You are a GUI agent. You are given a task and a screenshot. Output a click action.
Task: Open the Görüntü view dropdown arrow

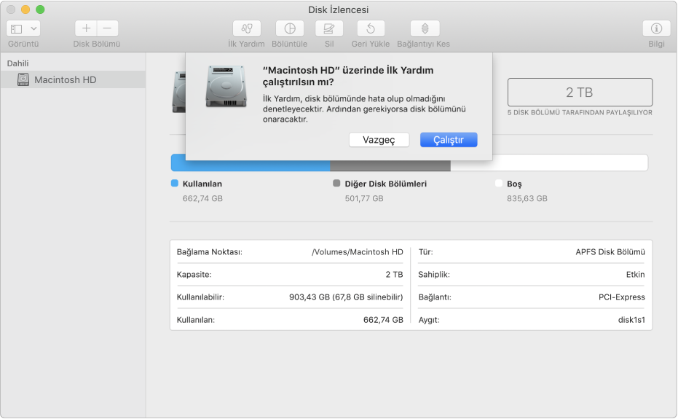pyautogui.click(x=33, y=29)
